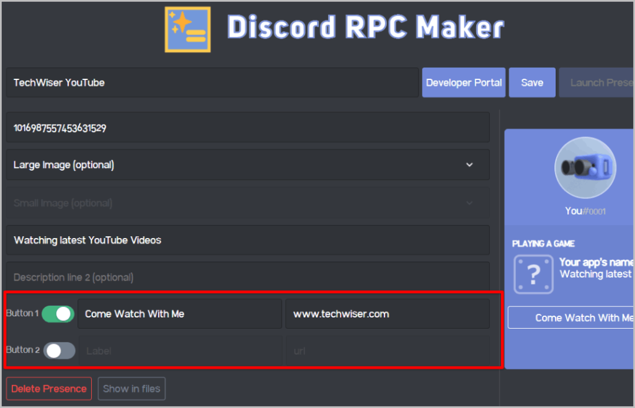Open the disabled Small Image (optional) dropdown
Viewport: 635px width, 408px height.
point(248,203)
